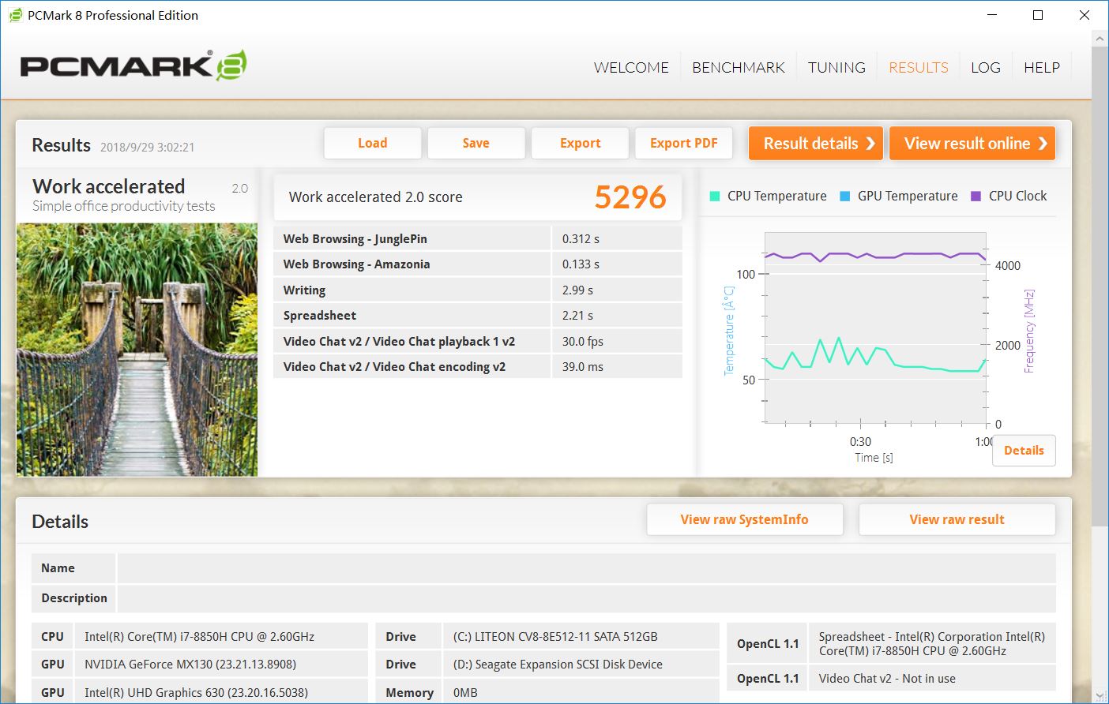Screen dimensions: 1109x704
Task: Click the result timestamp 2018/9/29 3:02:21
Action: pyautogui.click(x=147, y=147)
